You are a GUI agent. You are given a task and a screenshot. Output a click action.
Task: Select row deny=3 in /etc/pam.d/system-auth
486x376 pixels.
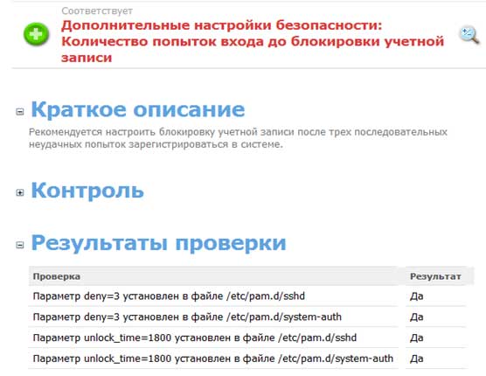pos(247,317)
